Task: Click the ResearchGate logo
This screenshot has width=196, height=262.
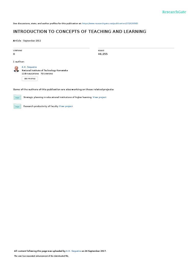Action: pos(174,12)
